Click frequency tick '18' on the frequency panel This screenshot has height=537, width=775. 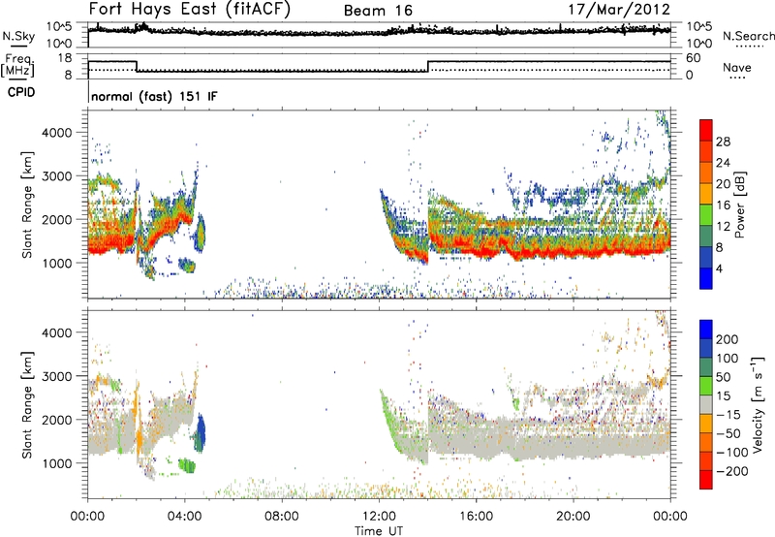point(65,58)
